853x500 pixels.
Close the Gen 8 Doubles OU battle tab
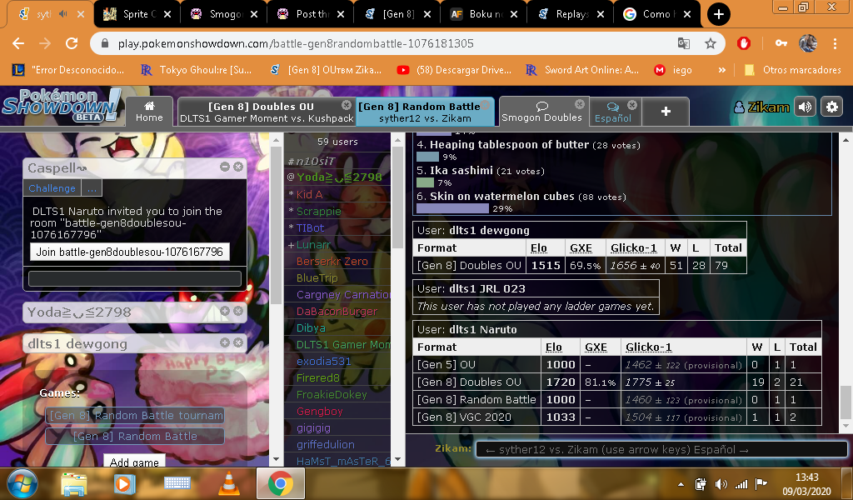tap(347, 104)
